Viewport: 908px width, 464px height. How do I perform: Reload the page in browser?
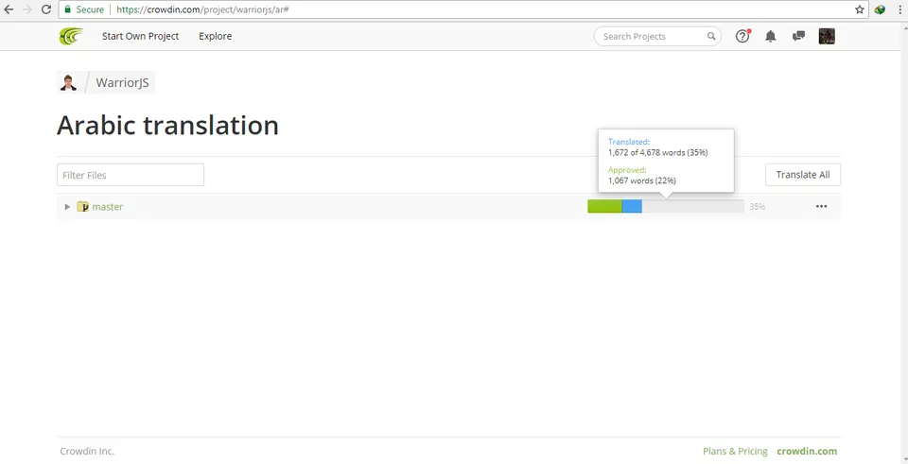46,9
